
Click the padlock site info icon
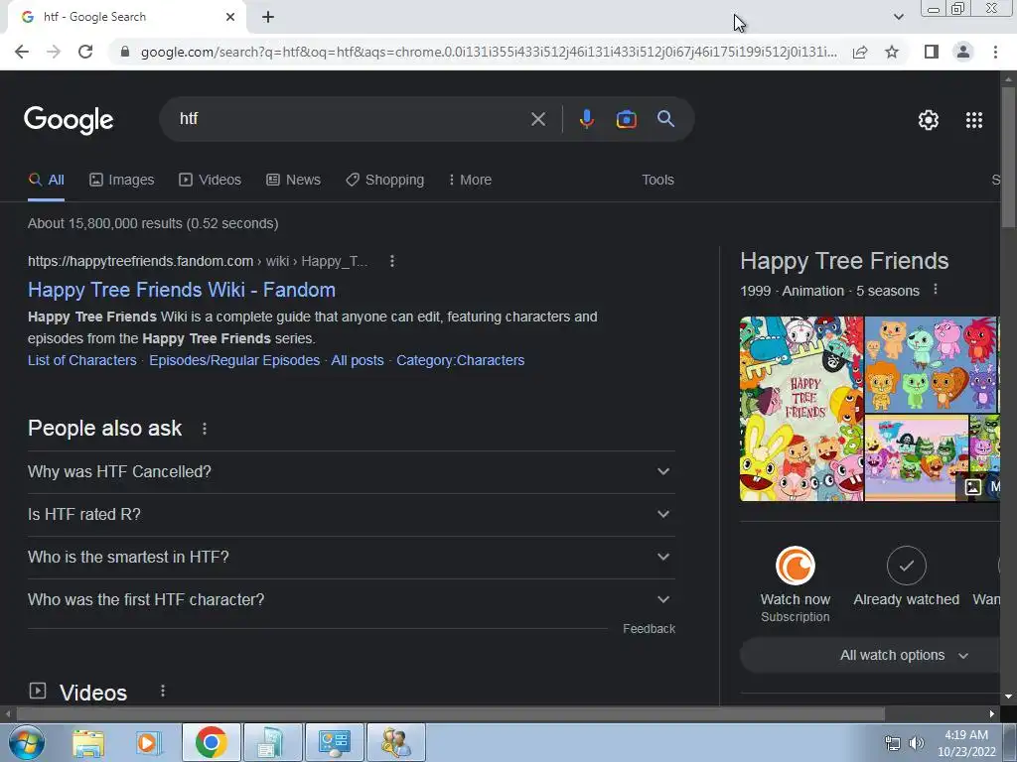125,52
